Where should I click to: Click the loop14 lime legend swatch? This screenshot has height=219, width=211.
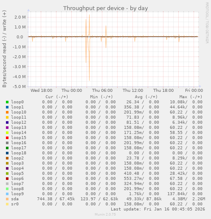coord(7,133)
